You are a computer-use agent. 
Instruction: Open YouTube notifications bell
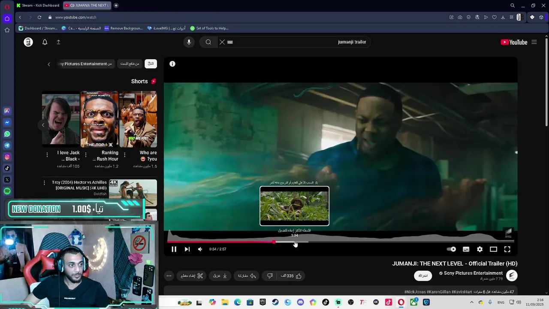[45, 42]
